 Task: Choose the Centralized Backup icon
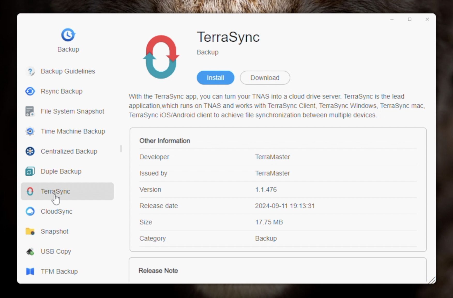(30, 151)
